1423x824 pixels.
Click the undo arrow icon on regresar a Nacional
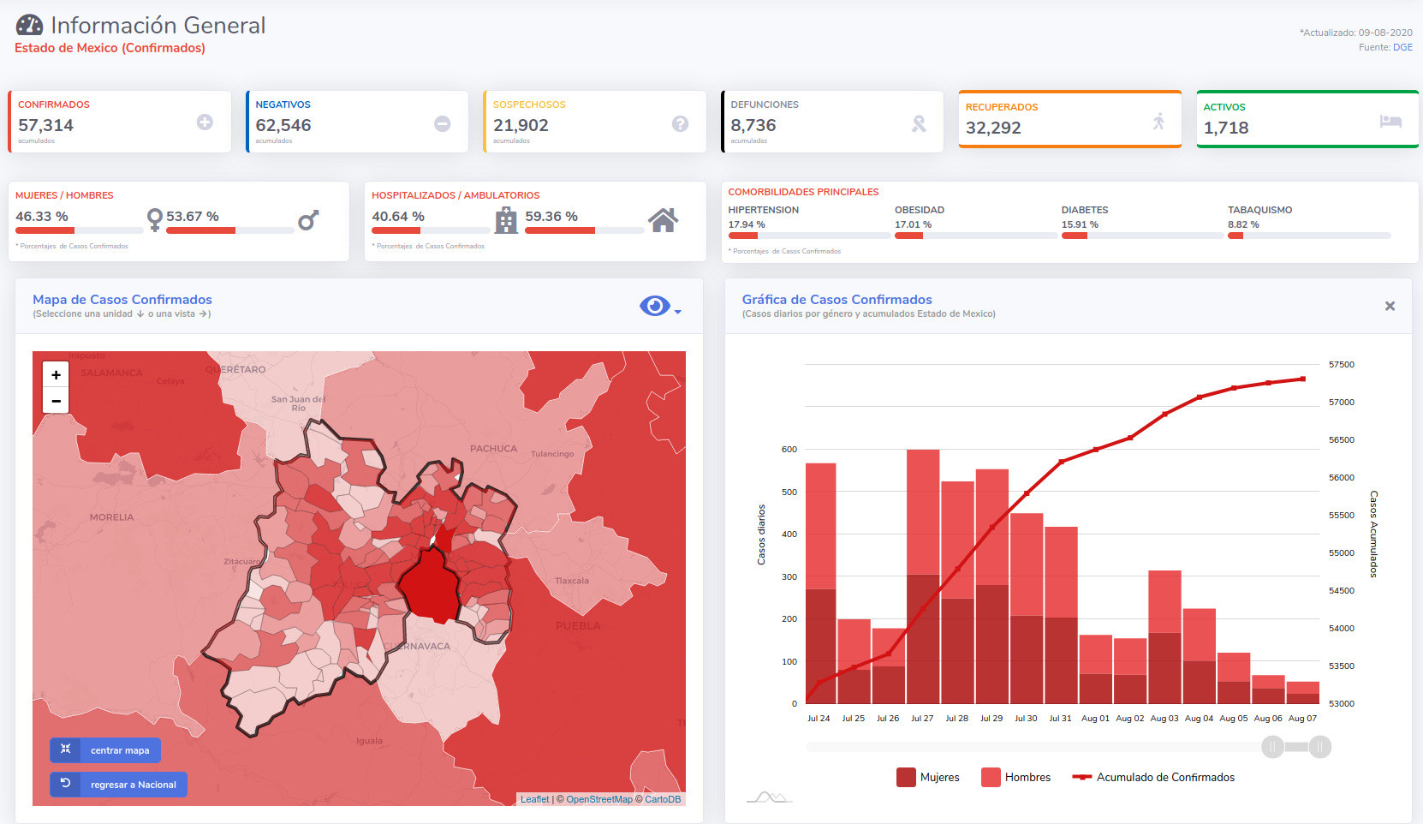(65, 784)
